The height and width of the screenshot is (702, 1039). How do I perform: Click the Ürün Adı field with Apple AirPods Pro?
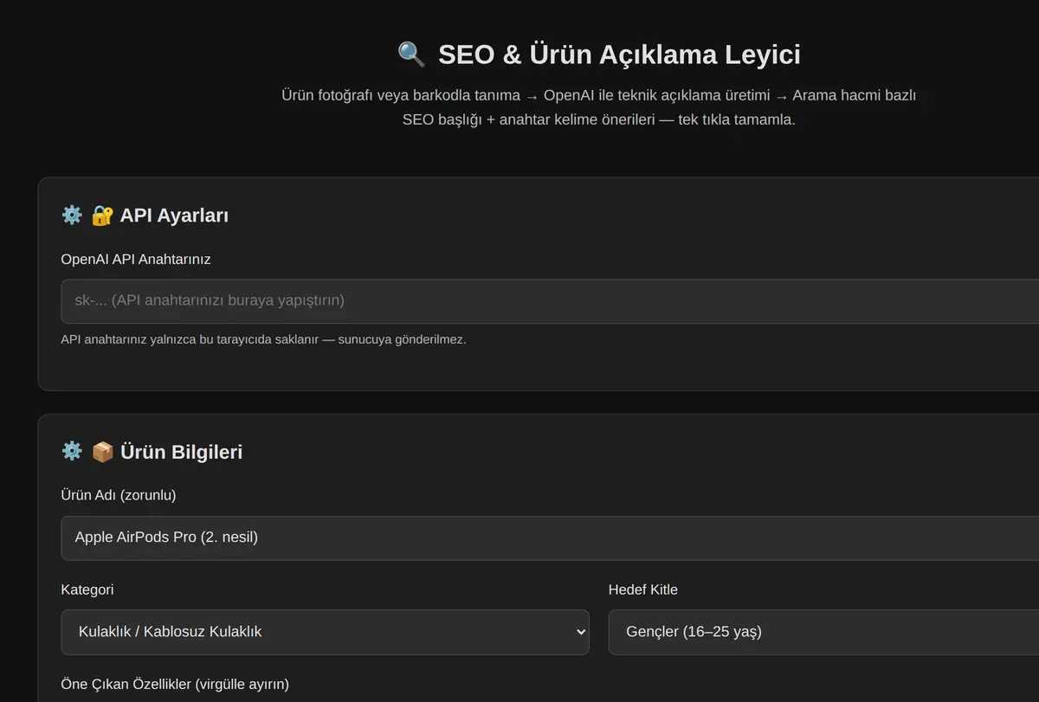tap(550, 538)
